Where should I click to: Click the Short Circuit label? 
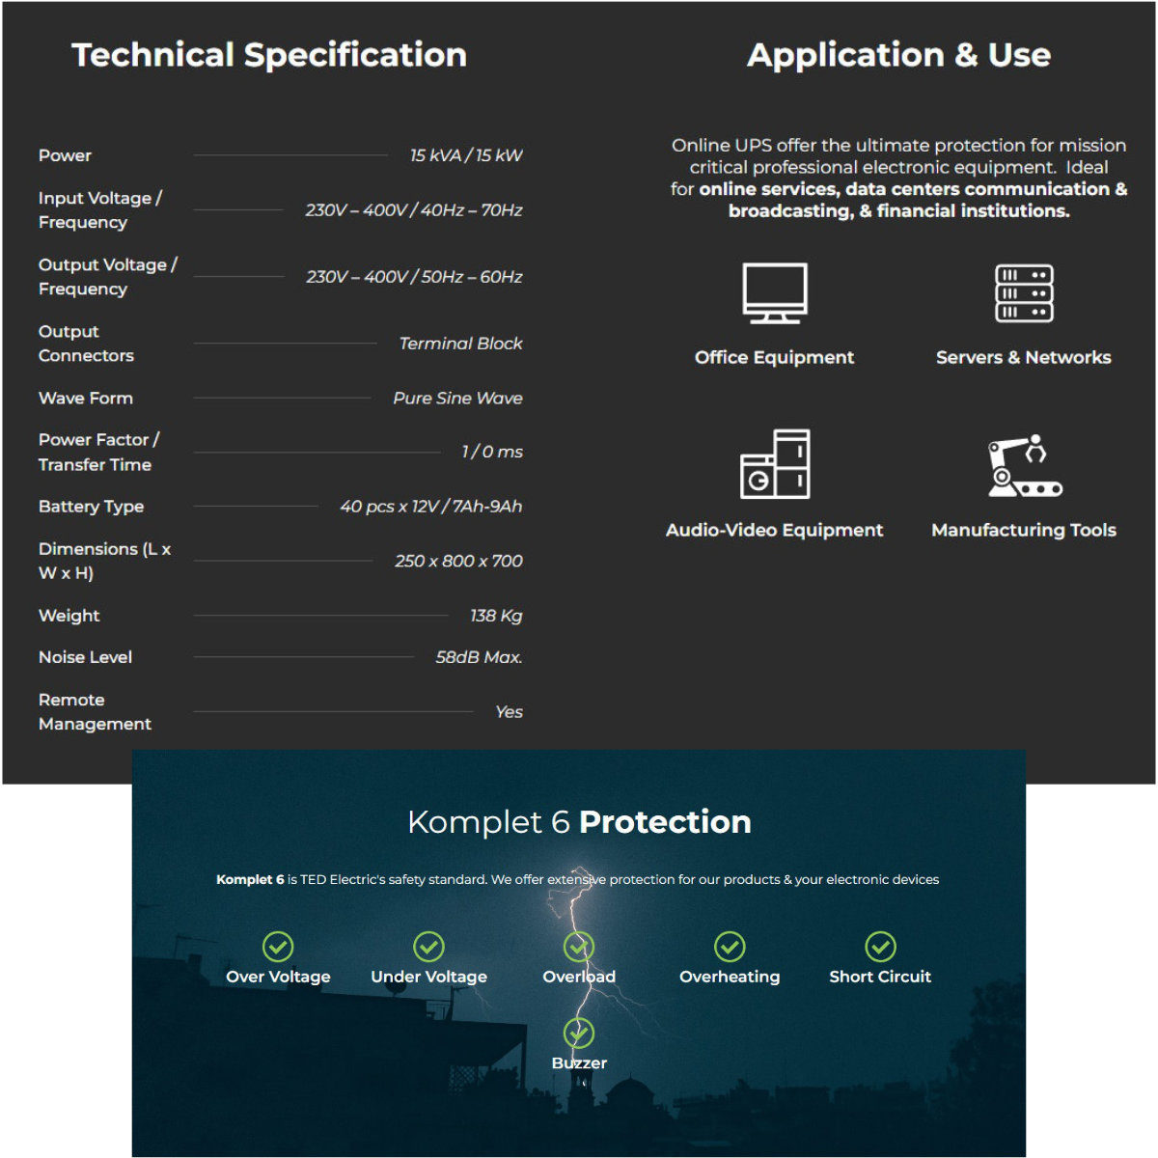tap(880, 977)
